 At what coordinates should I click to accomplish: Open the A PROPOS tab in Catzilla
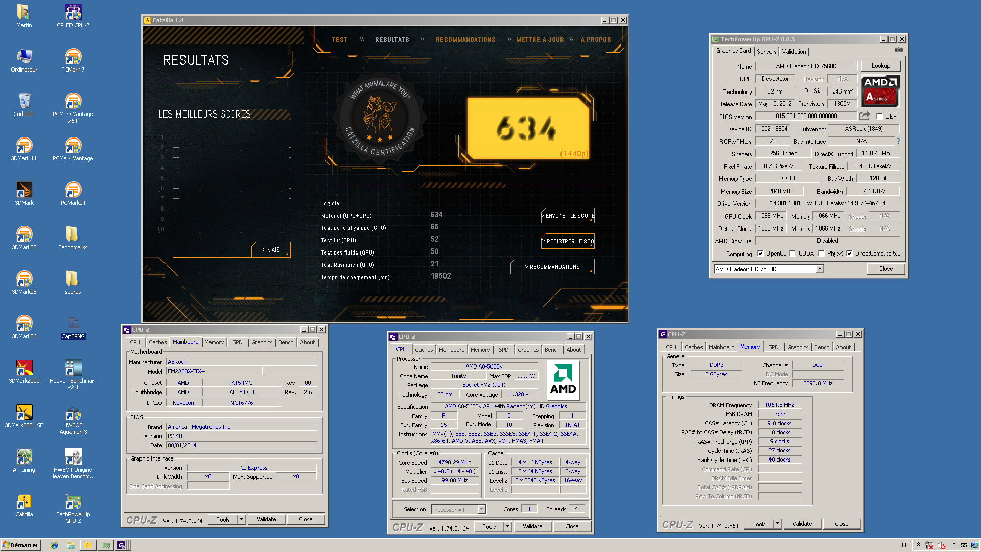[x=596, y=39]
